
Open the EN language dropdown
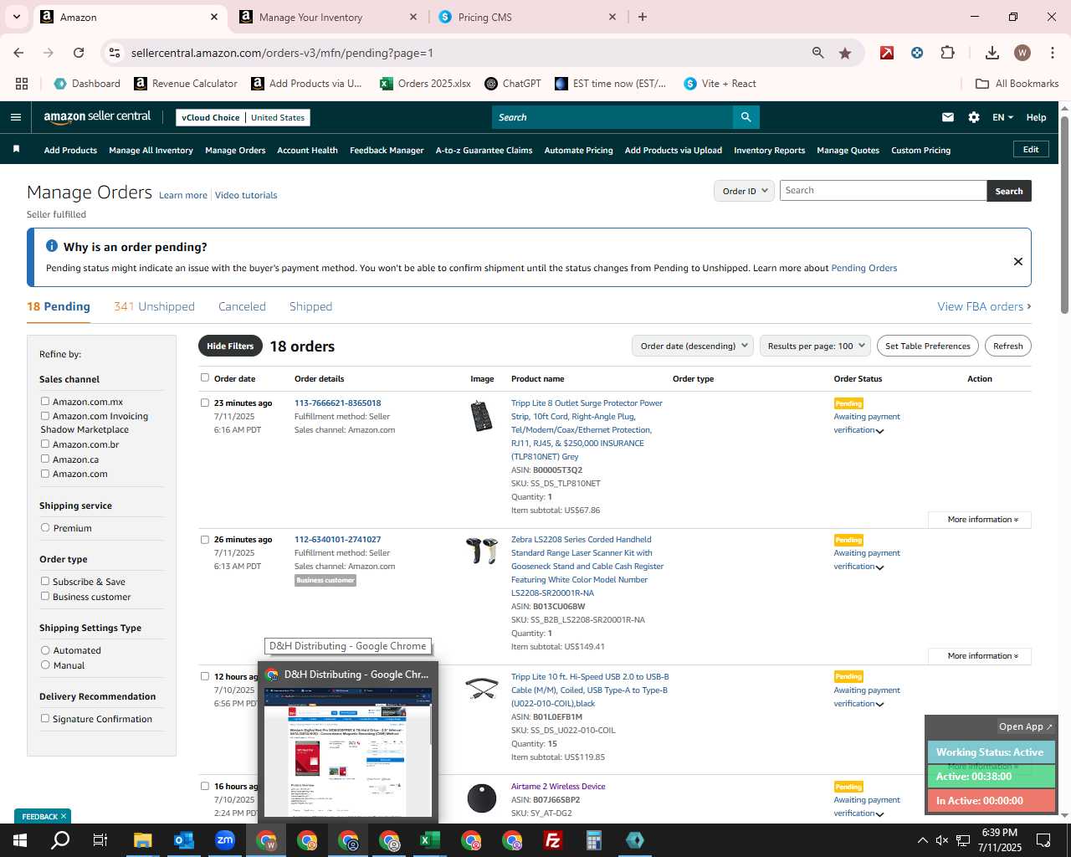click(1002, 117)
